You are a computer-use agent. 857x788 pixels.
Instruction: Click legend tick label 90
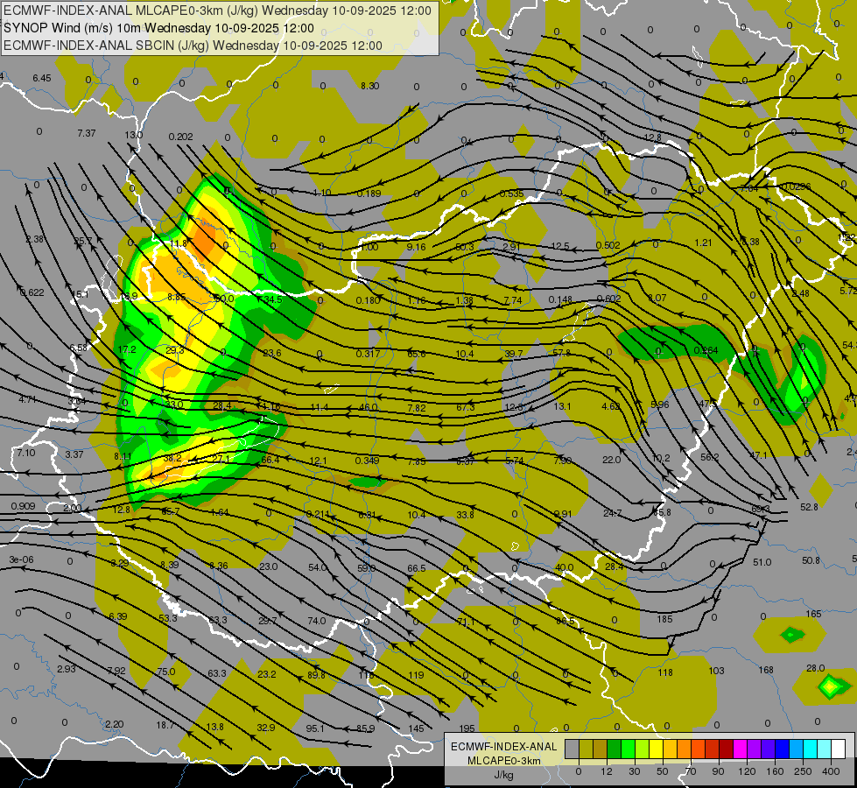tap(718, 771)
